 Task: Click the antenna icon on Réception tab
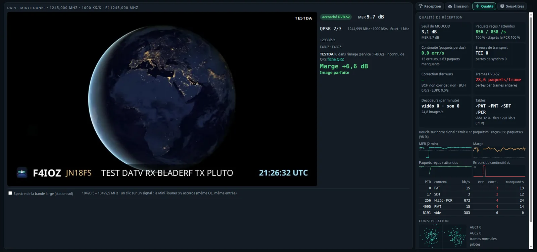pyautogui.click(x=421, y=6)
